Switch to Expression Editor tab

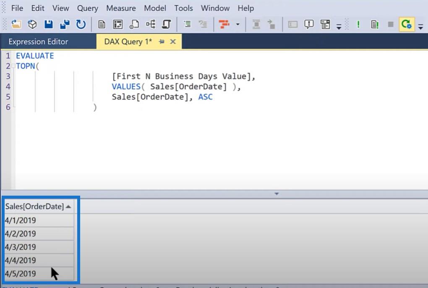click(38, 42)
